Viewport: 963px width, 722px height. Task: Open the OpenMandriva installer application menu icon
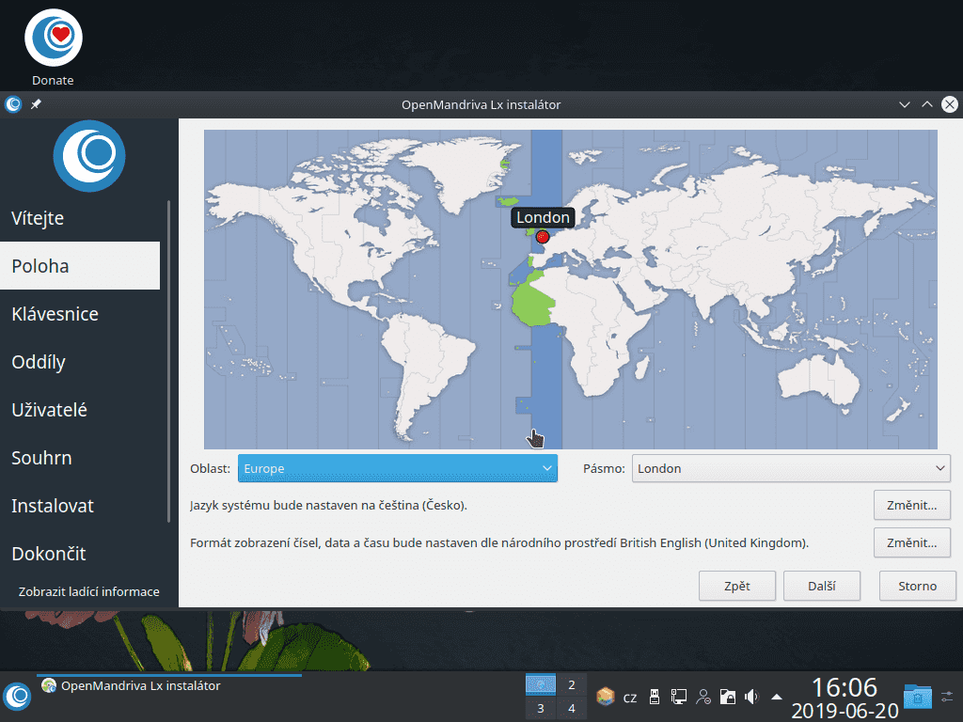click(12, 104)
